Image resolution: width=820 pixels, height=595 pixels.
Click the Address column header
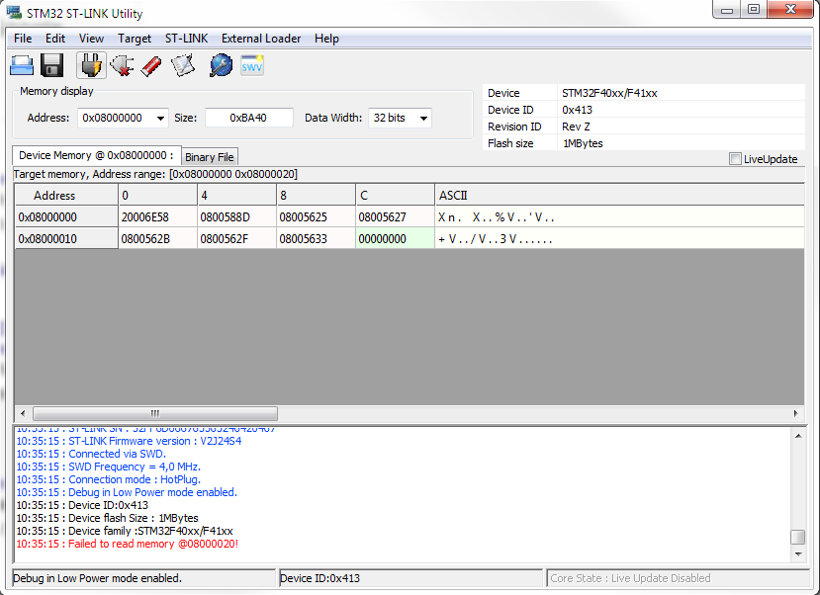(x=66, y=196)
